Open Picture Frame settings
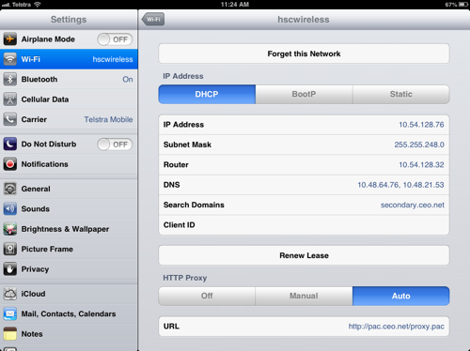470x351 pixels. (x=69, y=249)
